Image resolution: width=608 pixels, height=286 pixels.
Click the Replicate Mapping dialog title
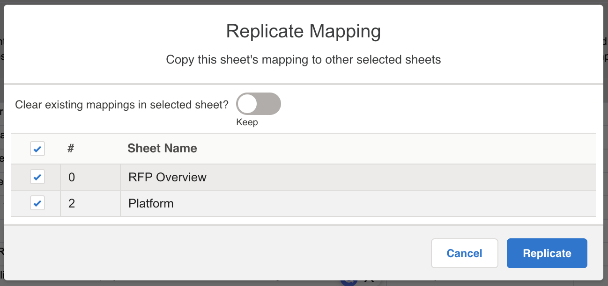pos(304,31)
